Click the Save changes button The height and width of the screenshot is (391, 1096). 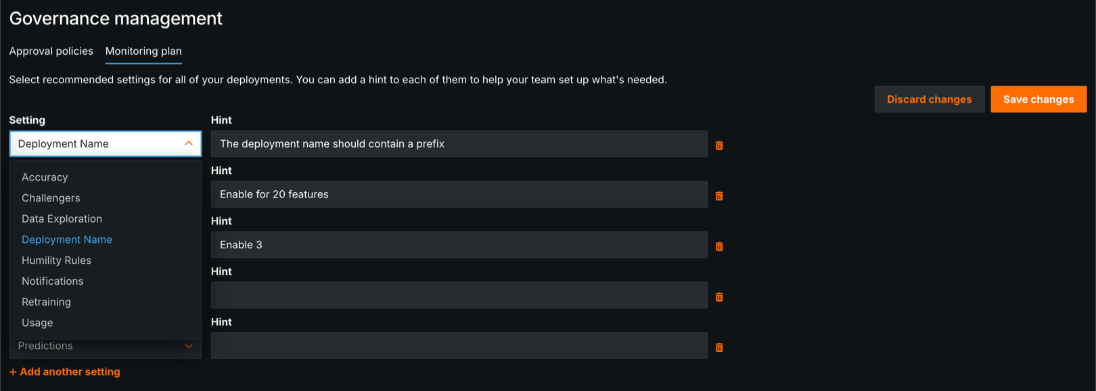(1038, 99)
